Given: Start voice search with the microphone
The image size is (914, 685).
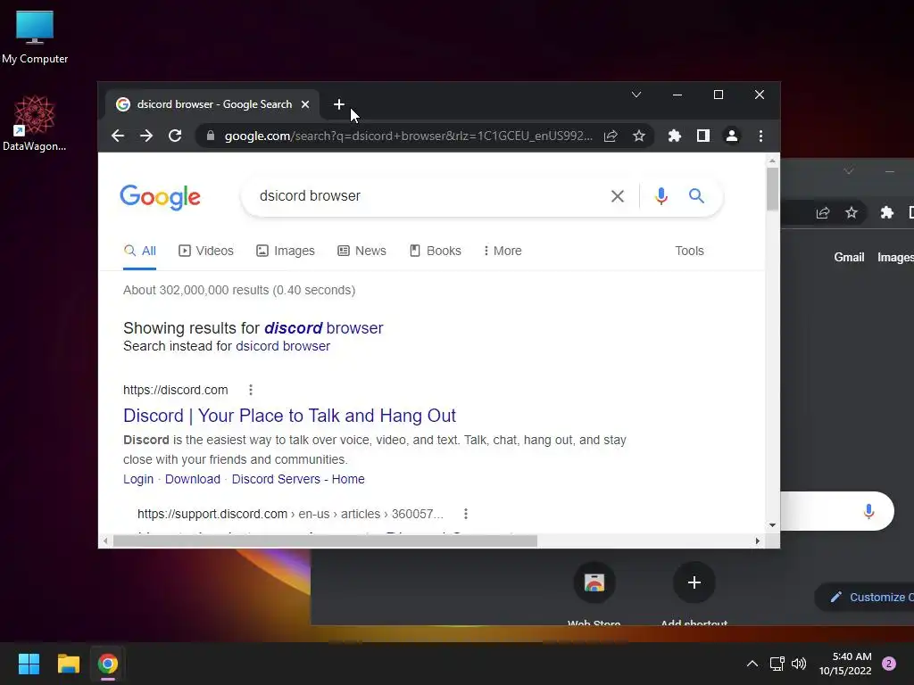Looking at the screenshot, I should click(x=661, y=196).
